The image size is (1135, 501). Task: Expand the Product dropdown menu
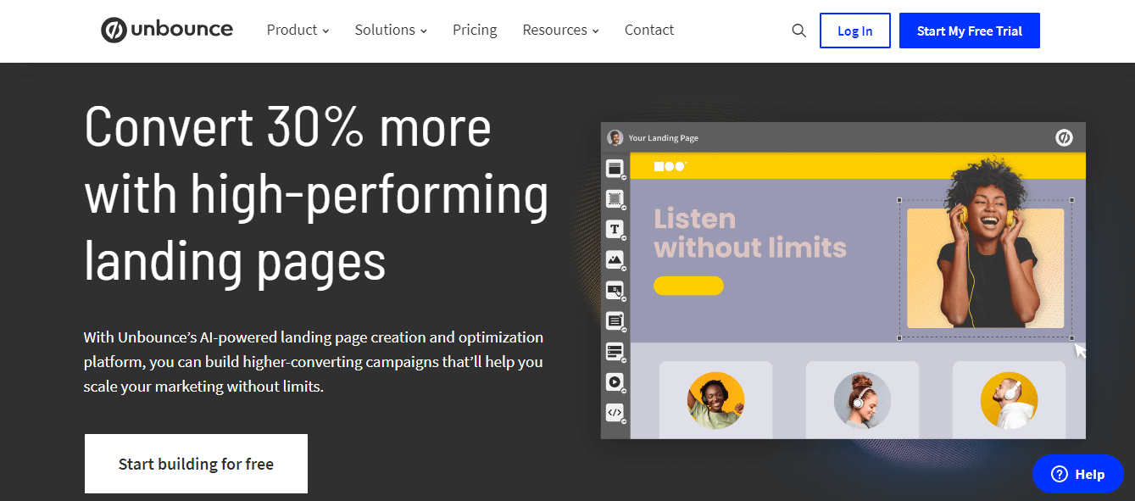click(298, 30)
